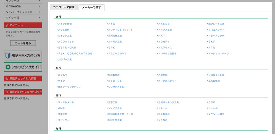
Task: Open the 三和パッキング工業 maker link
Action: click(168, 103)
